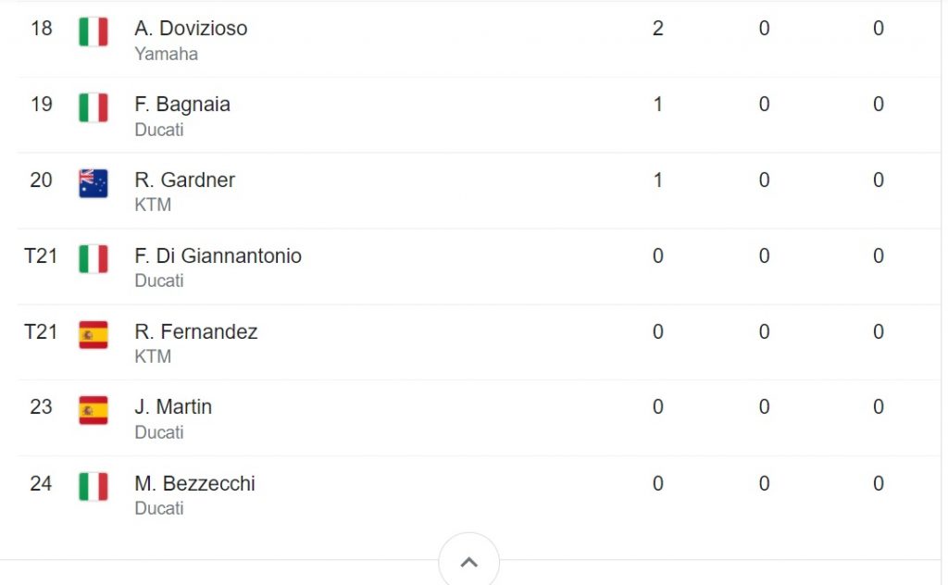Click the Italian flag next to F. Bagnaia
This screenshot has width=948, height=585.
point(93,108)
